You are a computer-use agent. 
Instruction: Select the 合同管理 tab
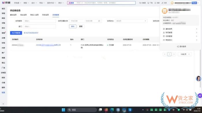point(56,15)
